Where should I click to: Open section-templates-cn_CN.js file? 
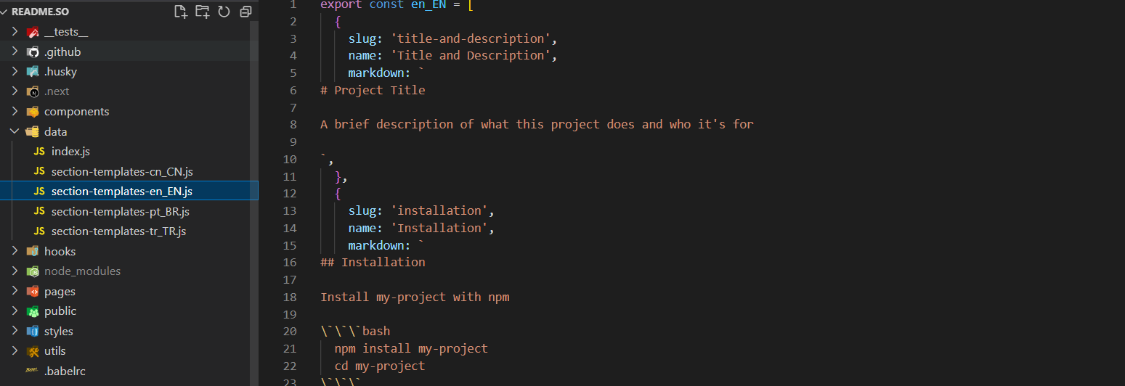click(x=121, y=172)
